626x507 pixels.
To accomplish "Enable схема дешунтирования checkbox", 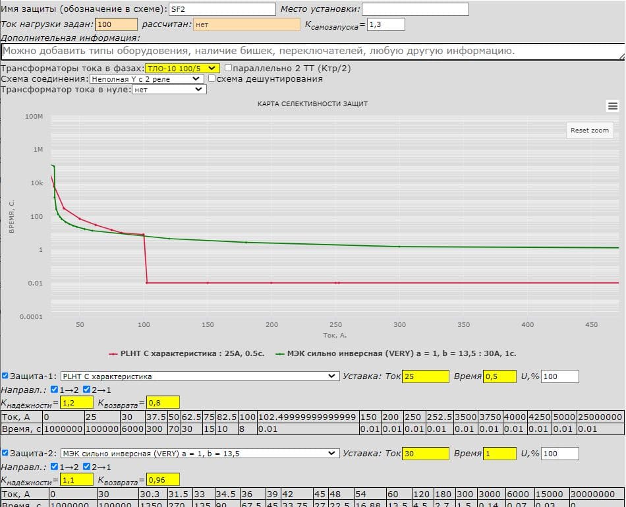I will point(212,78).
